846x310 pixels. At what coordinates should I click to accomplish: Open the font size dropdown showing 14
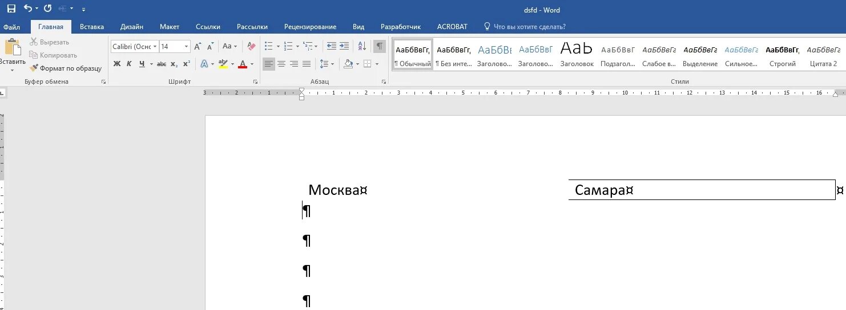187,47
